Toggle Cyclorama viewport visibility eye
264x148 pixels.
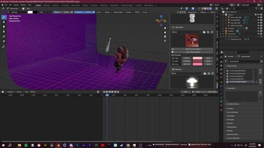[x=259, y=34]
